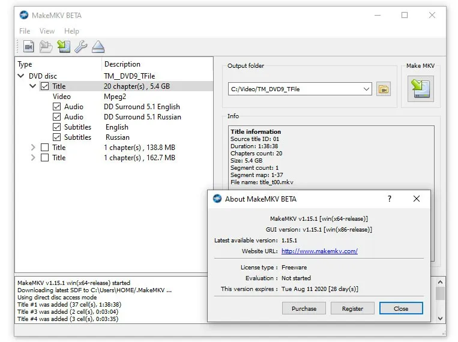Browse for output folder using folder icon
The height and width of the screenshot is (342, 458).
pos(384,89)
